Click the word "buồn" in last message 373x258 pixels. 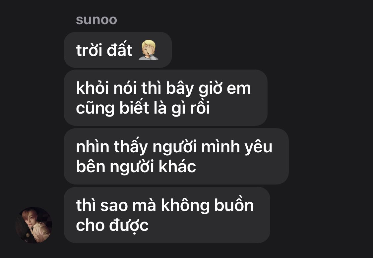point(234,205)
